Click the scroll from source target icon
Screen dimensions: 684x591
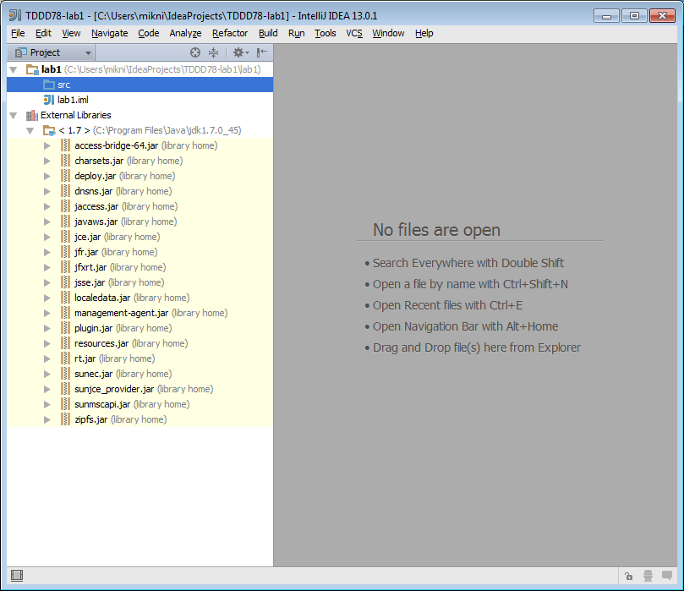tap(195, 52)
